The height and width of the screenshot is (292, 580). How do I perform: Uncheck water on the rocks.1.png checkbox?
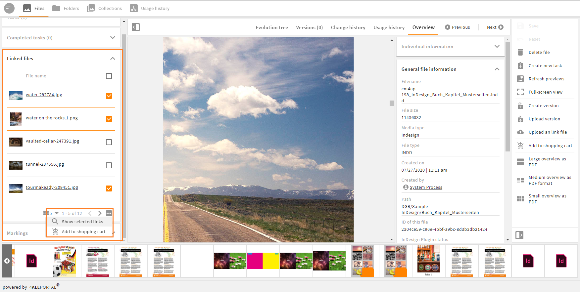tap(109, 119)
